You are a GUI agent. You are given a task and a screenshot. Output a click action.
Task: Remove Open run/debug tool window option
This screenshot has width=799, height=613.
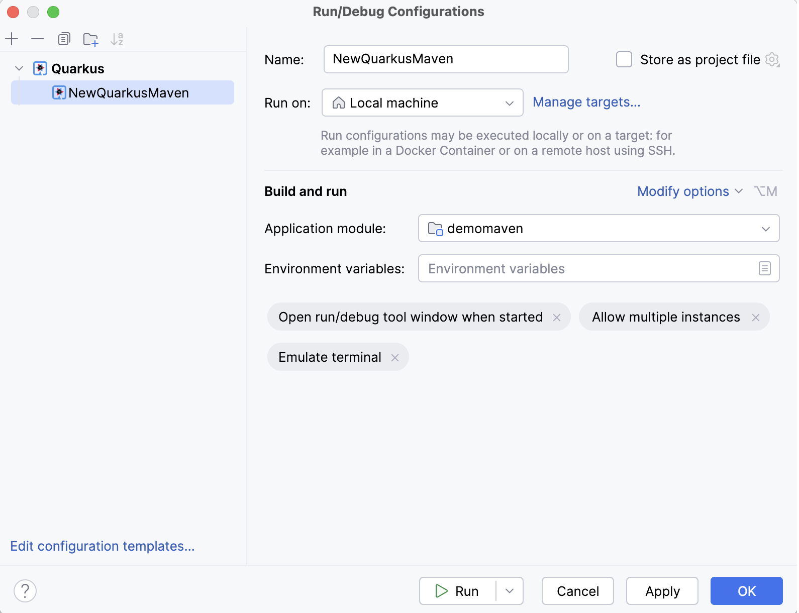pos(557,317)
